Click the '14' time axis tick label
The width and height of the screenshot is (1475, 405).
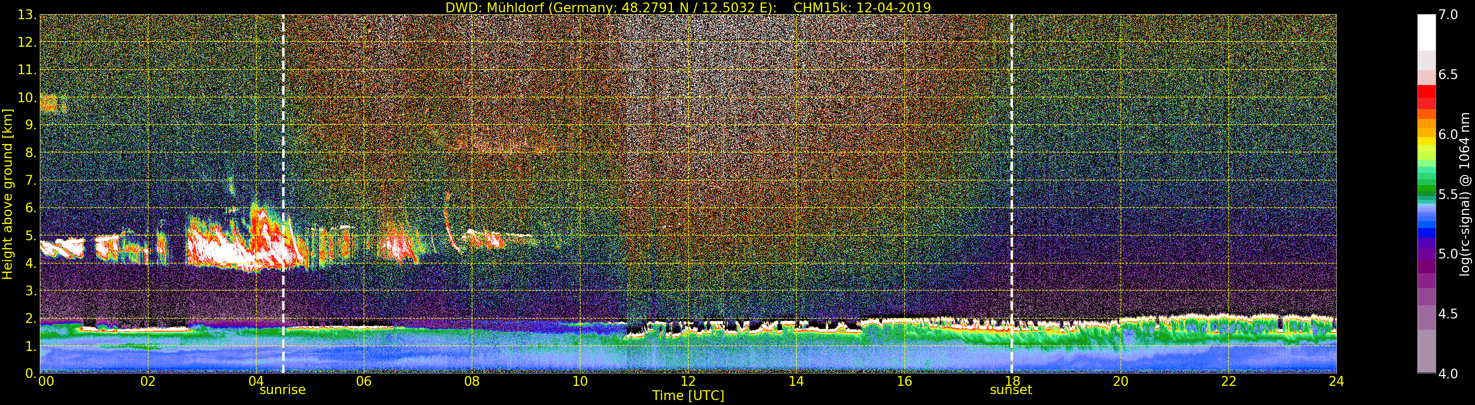pyautogui.click(x=796, y=381)
